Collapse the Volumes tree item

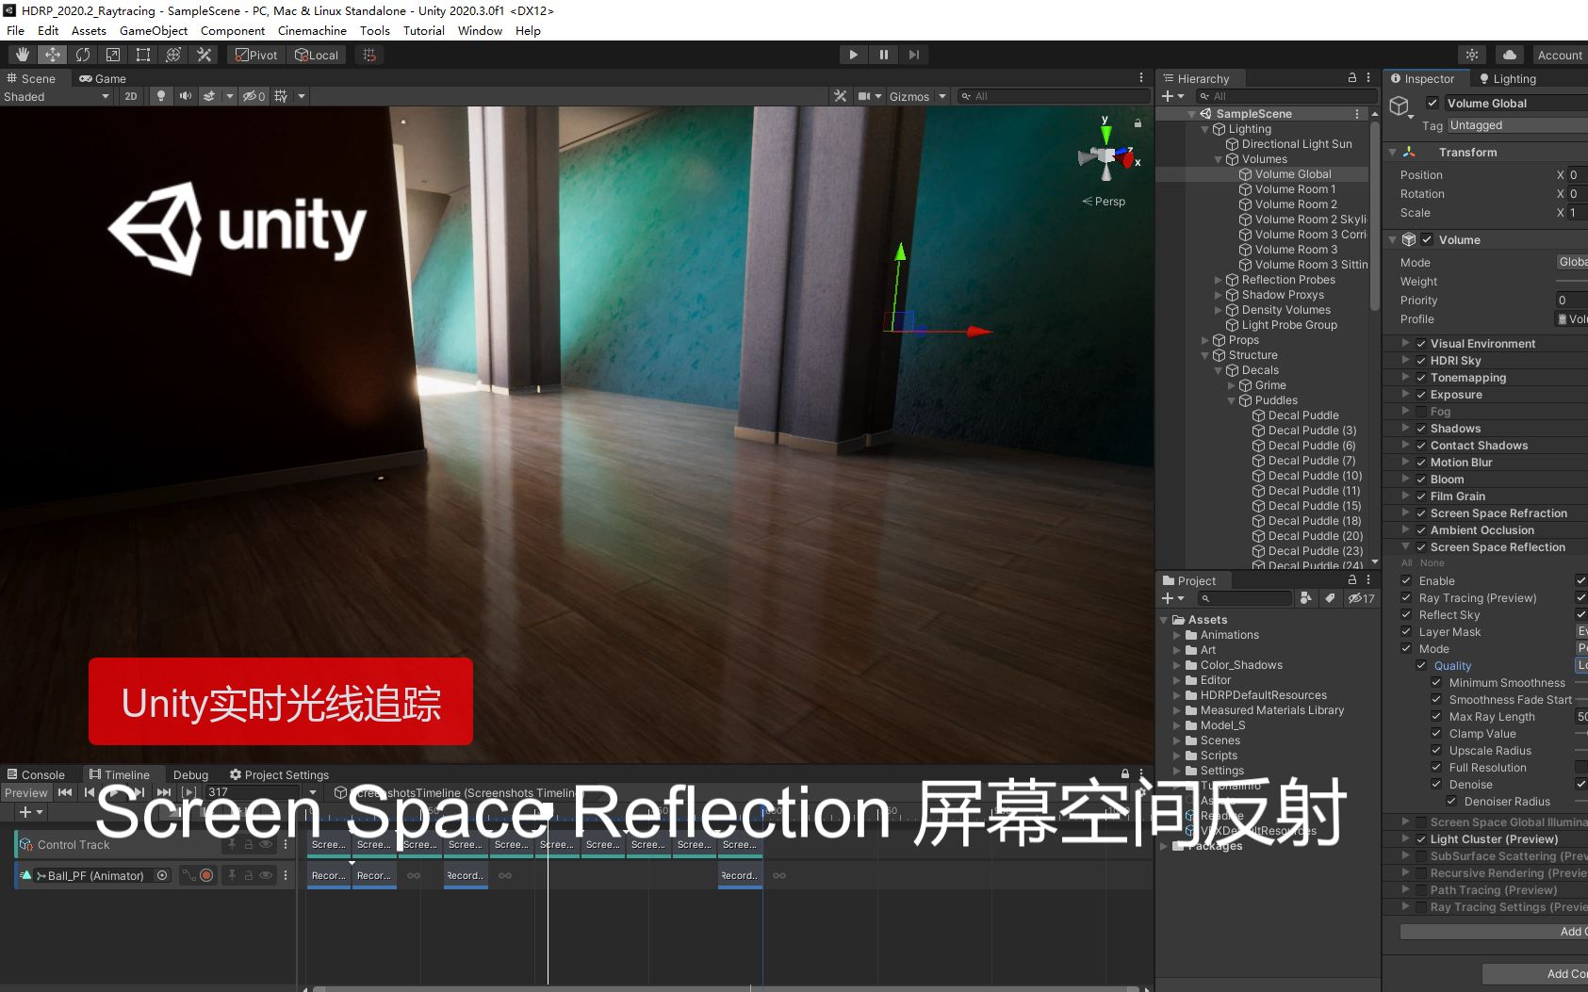pyautogui.click(x=1219, y=159)
